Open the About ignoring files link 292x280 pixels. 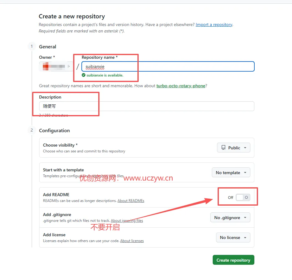pyautogui.click(x=127, y=221)
